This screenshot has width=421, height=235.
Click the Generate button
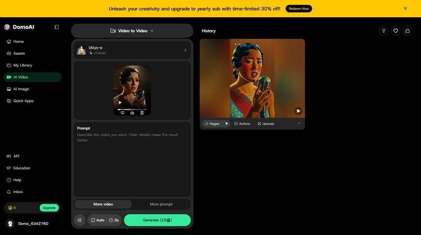click(x=158, y=220)
